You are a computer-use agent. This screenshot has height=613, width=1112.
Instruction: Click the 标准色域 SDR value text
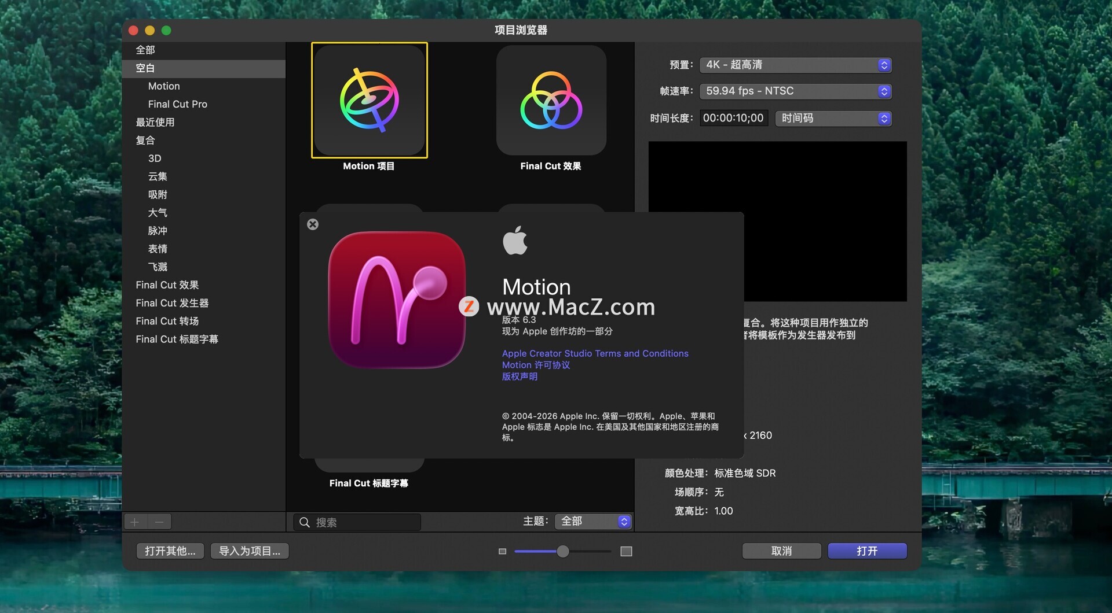click(745, 473)
